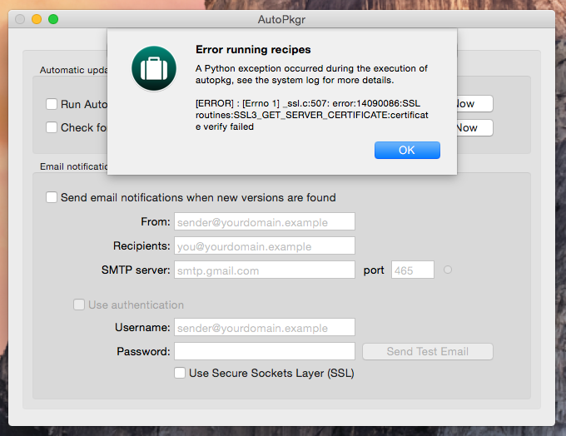Close the AutoPkgr window

20,19
